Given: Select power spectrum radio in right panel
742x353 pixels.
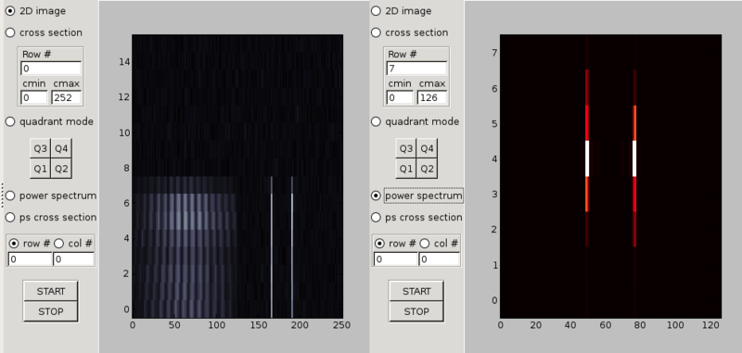Looking at the screenshot, I should click(x=376, y=195).
